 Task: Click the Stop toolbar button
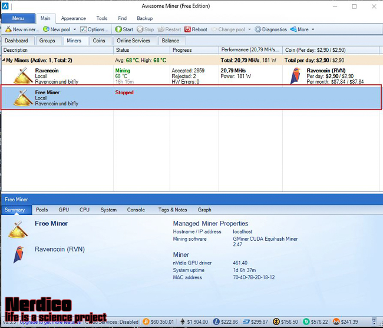pos(146,29)
